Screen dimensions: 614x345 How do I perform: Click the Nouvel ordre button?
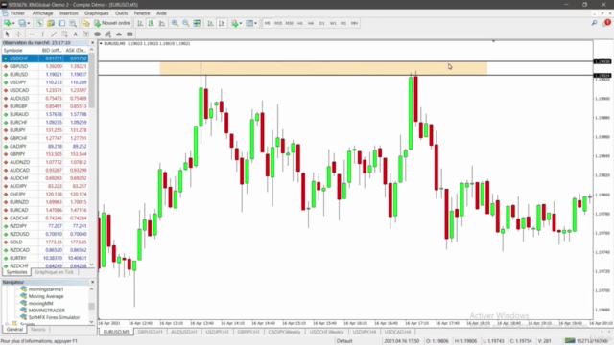tap(112, 23)
